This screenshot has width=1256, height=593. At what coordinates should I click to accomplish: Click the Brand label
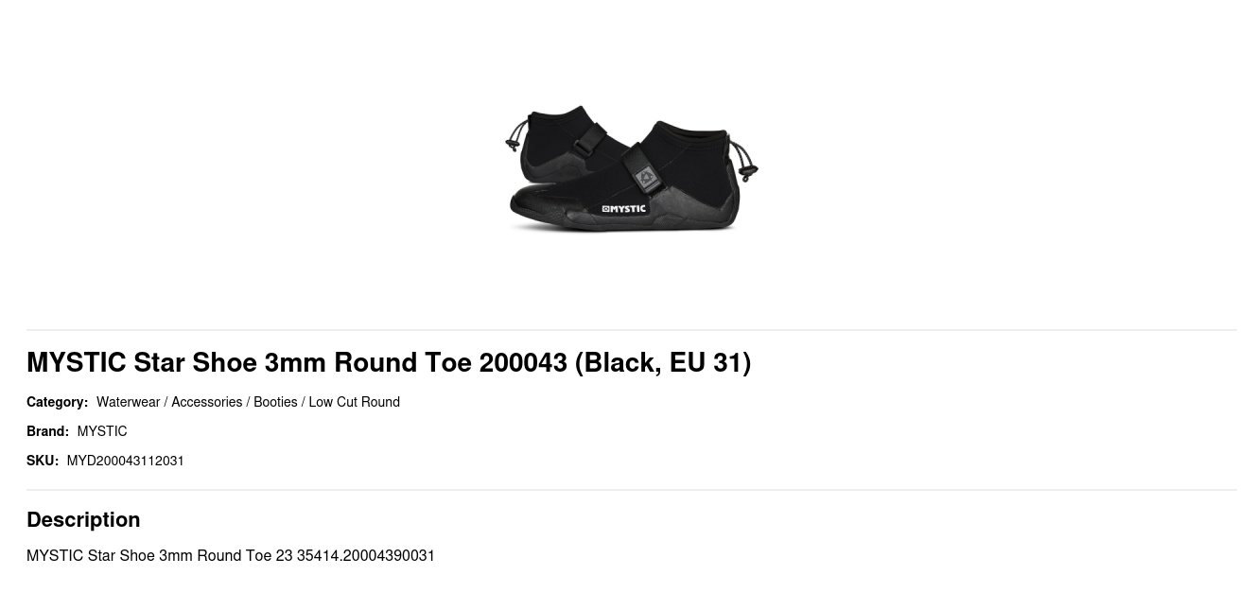point(47,431)
